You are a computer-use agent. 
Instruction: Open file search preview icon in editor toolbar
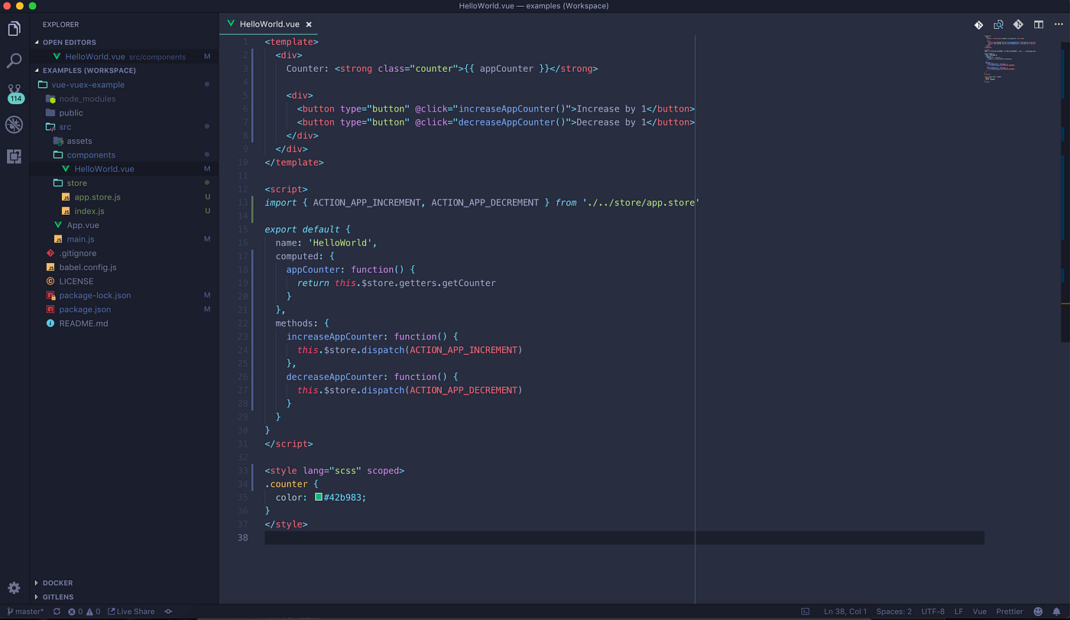999,24
